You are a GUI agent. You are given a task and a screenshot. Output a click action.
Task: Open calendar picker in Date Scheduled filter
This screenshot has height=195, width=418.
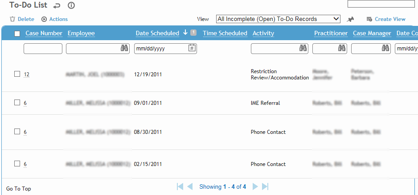(x=192, y=48)
